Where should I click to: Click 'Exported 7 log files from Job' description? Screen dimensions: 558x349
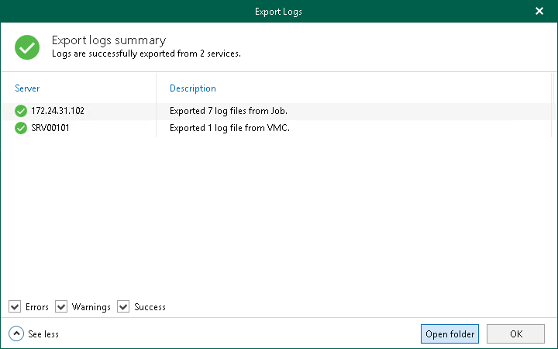229,111
